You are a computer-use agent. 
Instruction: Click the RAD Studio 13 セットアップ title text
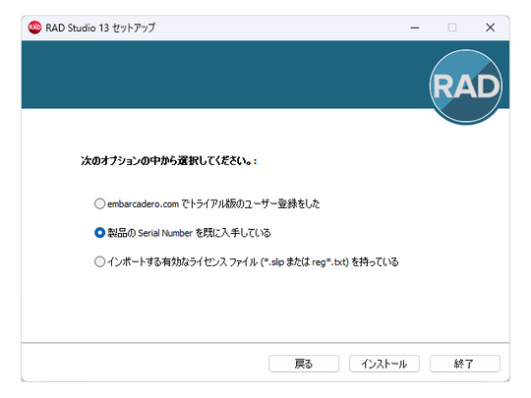[x=100, y=28]
